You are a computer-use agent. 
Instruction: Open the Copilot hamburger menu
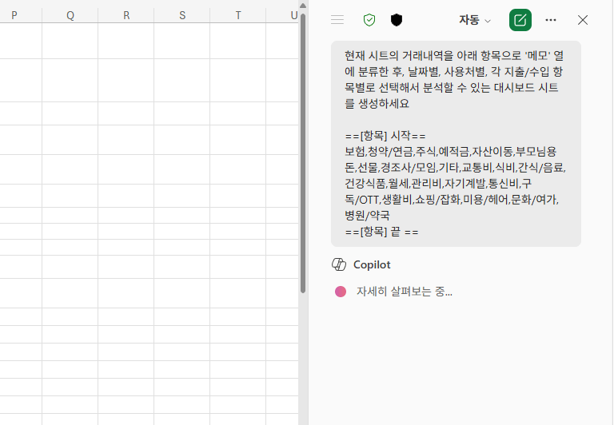click(337, 19)
